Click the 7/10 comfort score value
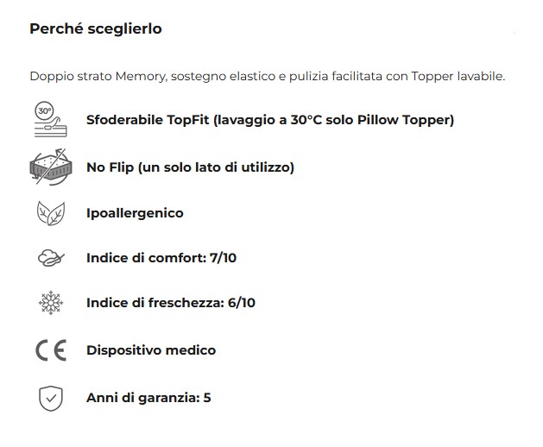The image size is (543, 447). tap(223, 258)
